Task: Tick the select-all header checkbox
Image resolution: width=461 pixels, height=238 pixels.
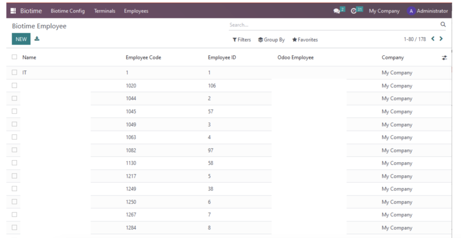Action: (x=14, y=57)
